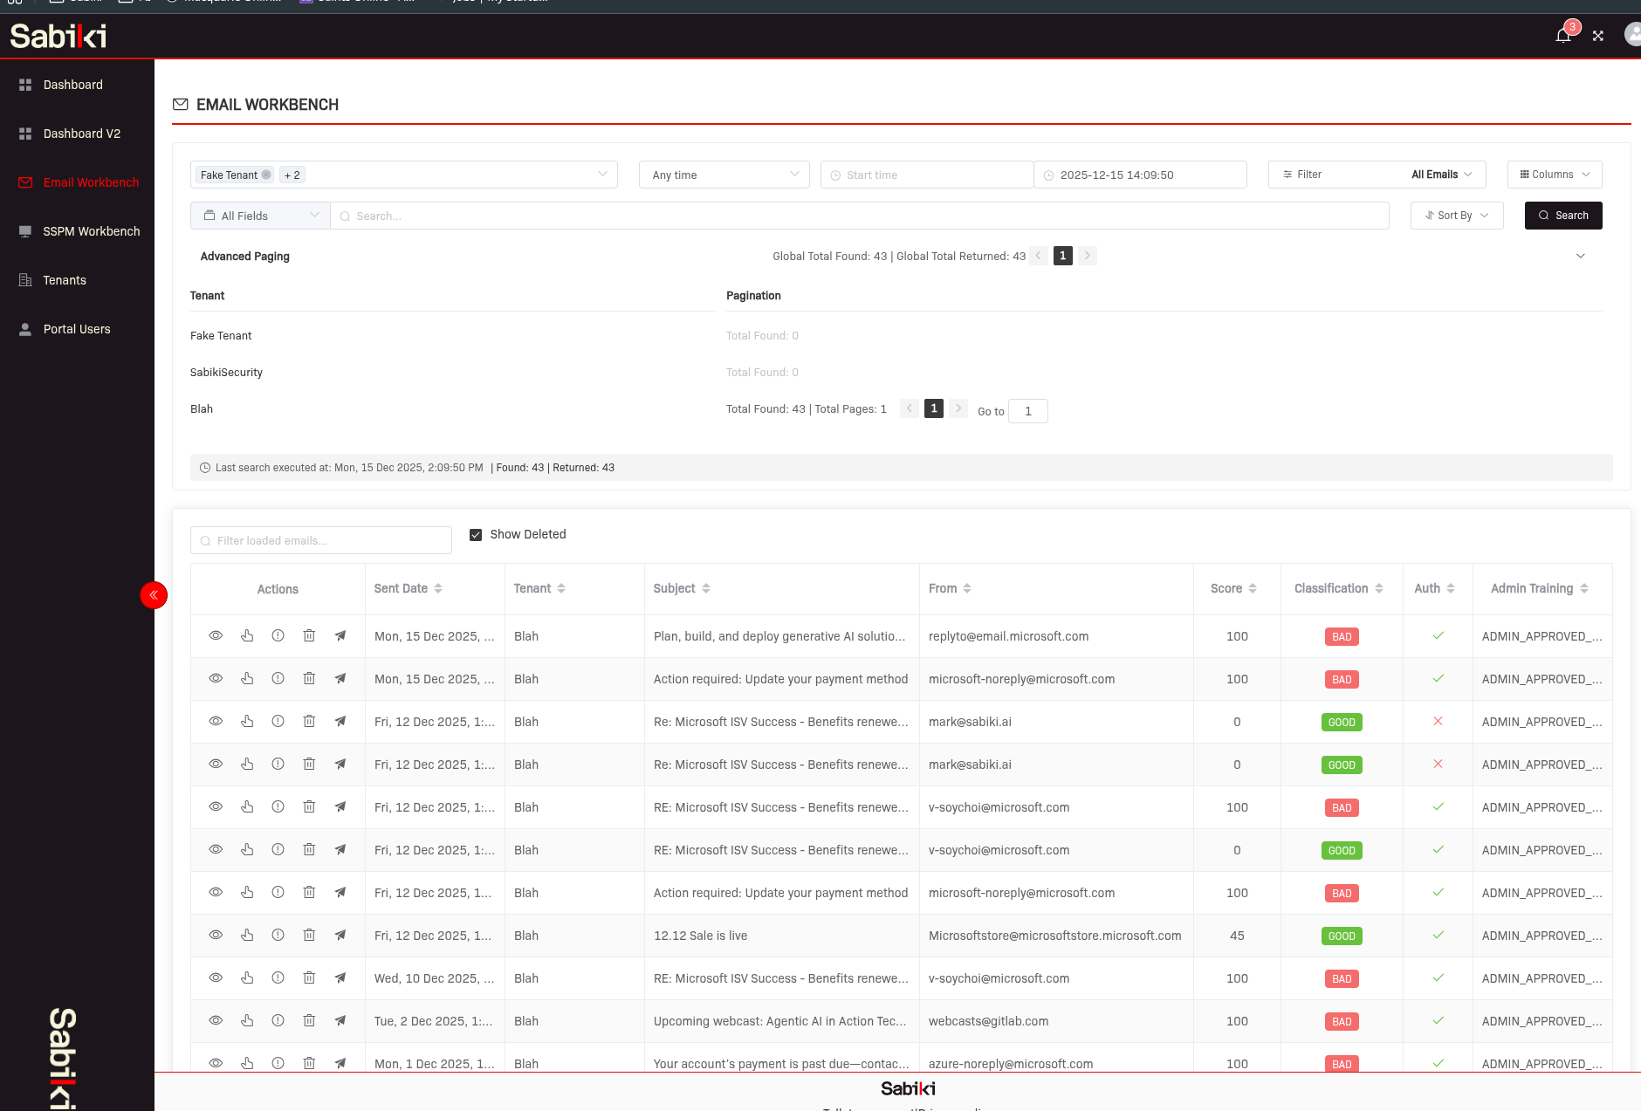The image size is (1641, 1111).
Task: Open info icon on webcasts@gitlab.com row
Action: point(278,1021)
